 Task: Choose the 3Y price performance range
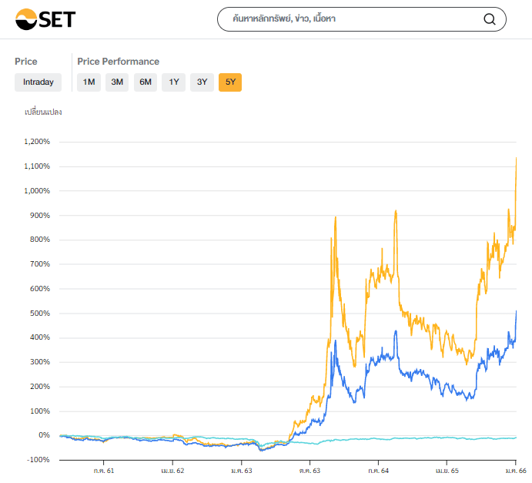(202, 82)
